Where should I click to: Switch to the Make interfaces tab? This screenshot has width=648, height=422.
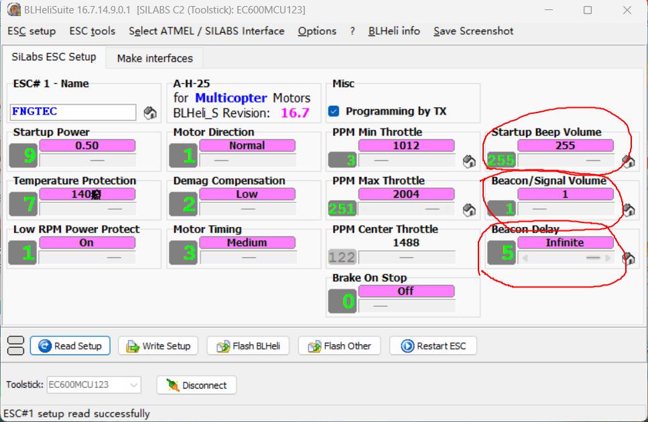coord(155,58)
